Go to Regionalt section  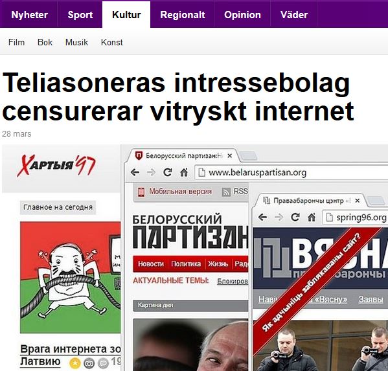pos(183,15)
